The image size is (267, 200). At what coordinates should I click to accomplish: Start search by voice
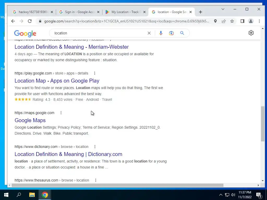tap(161, 33)
